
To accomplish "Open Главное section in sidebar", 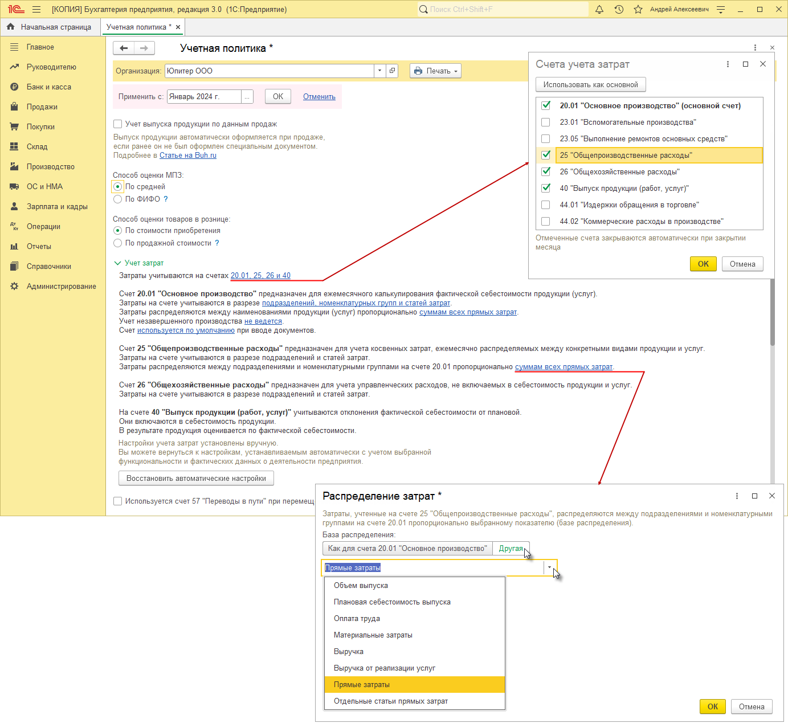I will pyautogui.click(x=40, y=47).
